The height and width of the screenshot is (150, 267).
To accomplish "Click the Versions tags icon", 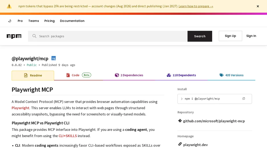I will click(x=222, y=75).
